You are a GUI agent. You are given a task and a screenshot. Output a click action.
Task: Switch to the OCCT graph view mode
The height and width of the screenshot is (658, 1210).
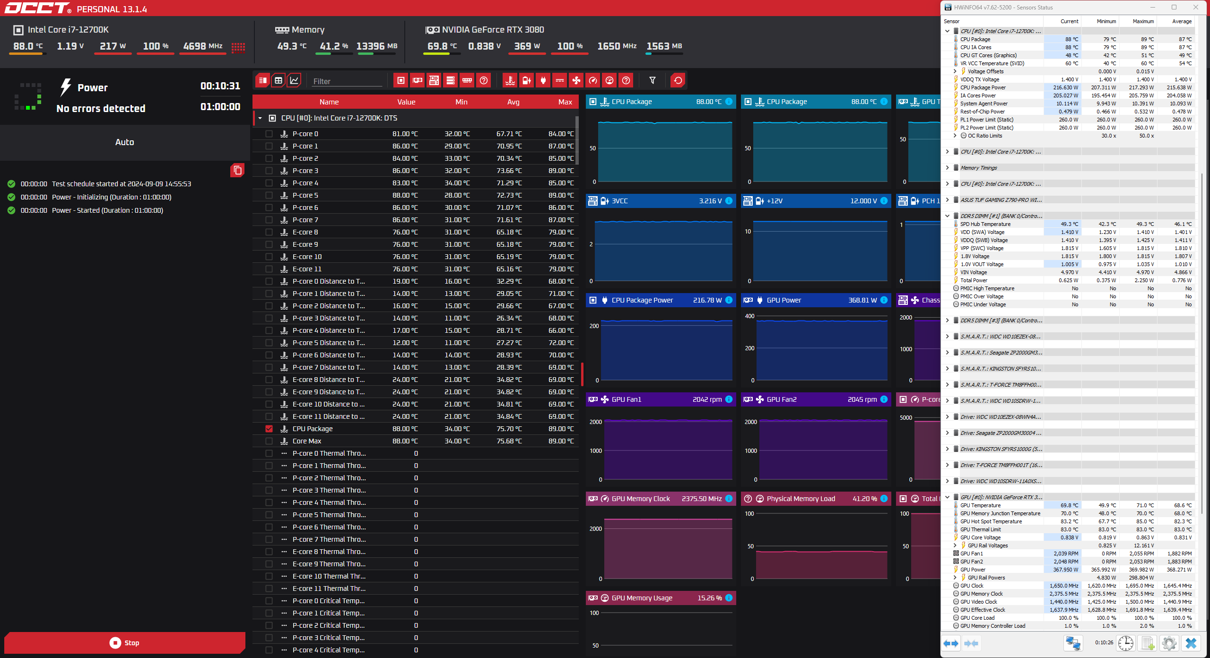(294, 80)
